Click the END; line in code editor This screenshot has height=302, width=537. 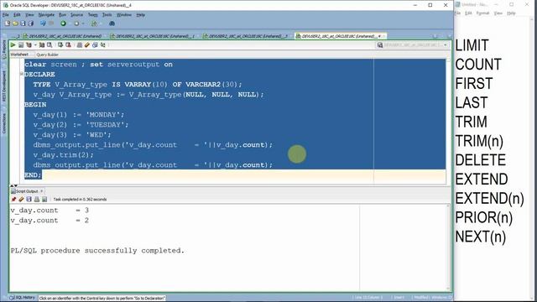(33, 175)
